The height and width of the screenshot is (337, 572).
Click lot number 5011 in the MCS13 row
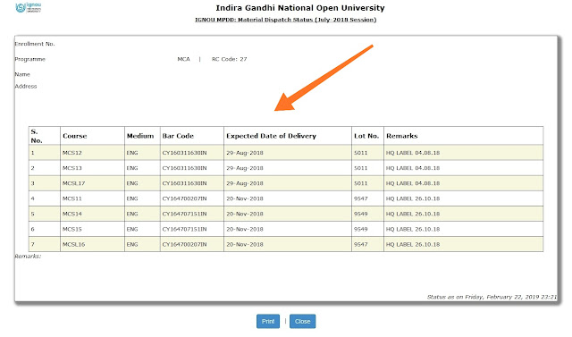[x=360, y=168]
